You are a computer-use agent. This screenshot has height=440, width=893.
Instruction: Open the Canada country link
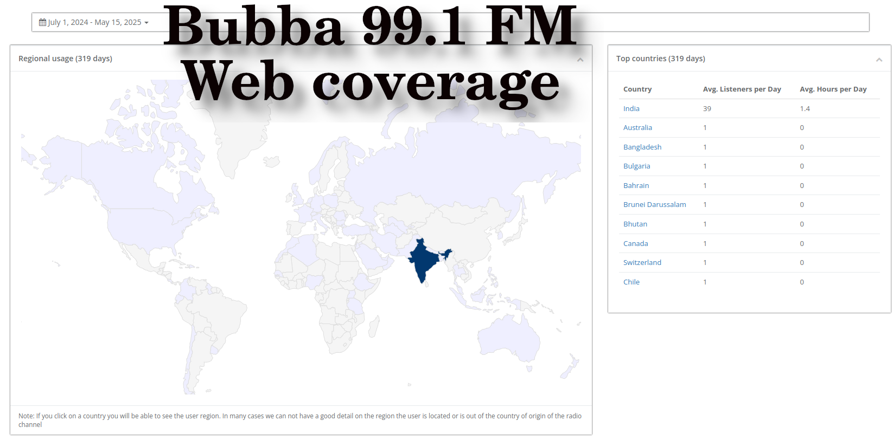click(636, 243)
